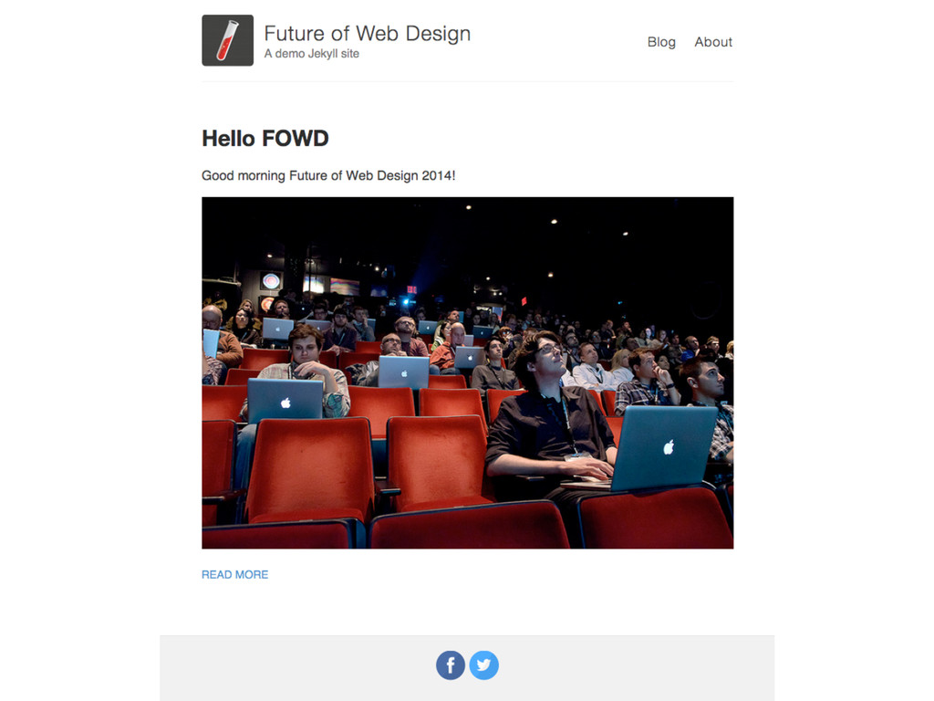The image size is (934, 701).
Task: Click the Future of Web Design site title
Action: pos(367,34)
